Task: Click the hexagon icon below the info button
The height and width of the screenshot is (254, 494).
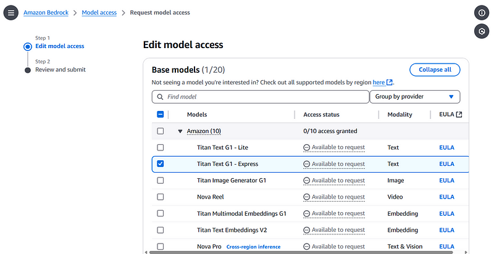Action: [482, 31]
